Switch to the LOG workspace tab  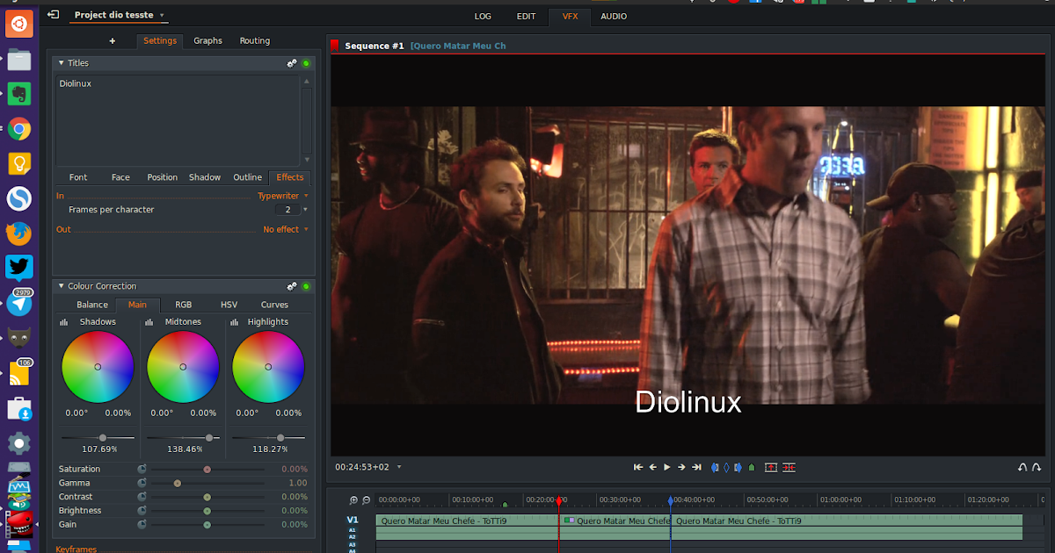[483, 16]
